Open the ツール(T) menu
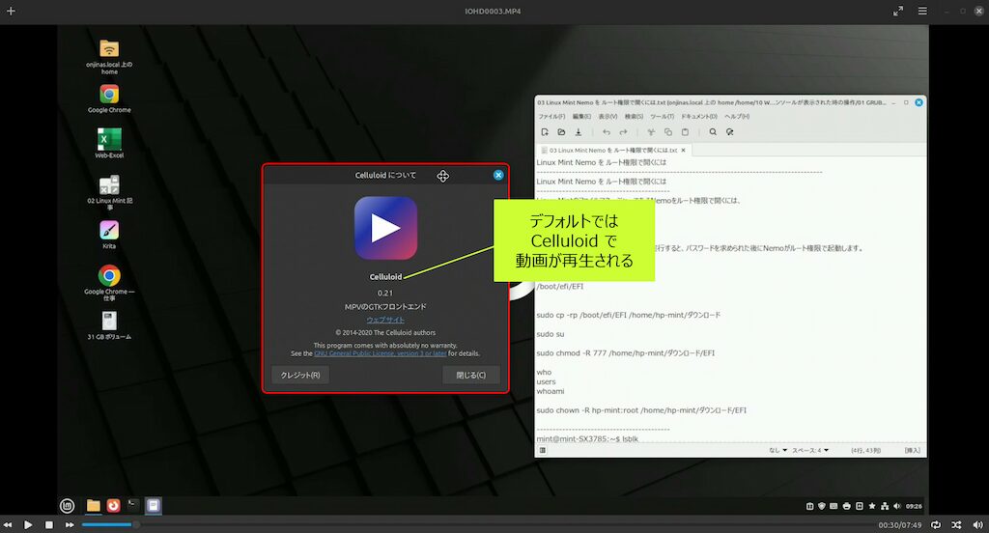The image size is (989, 533). coord(662,116)
